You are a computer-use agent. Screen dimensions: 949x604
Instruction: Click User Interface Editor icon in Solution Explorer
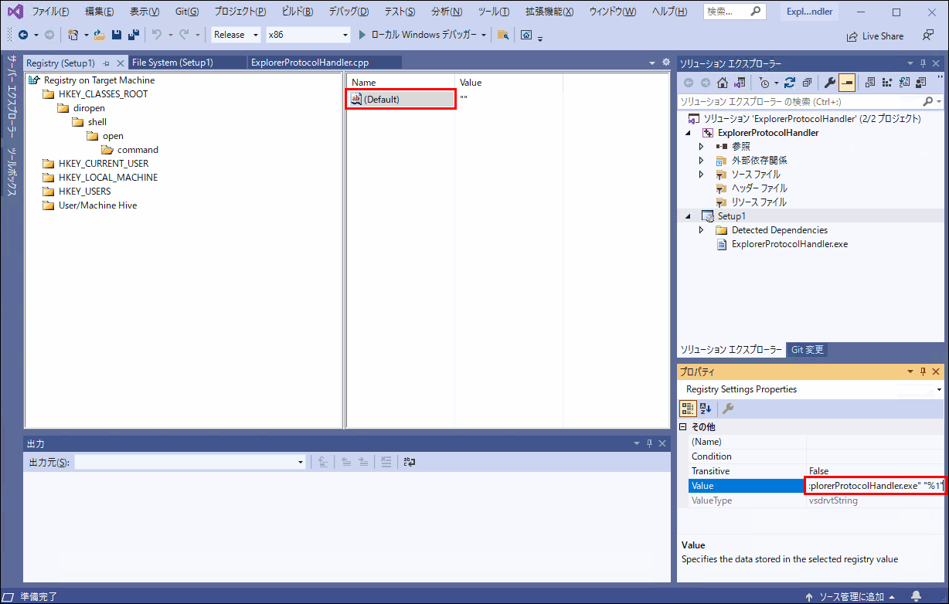(x=920, y=83)
